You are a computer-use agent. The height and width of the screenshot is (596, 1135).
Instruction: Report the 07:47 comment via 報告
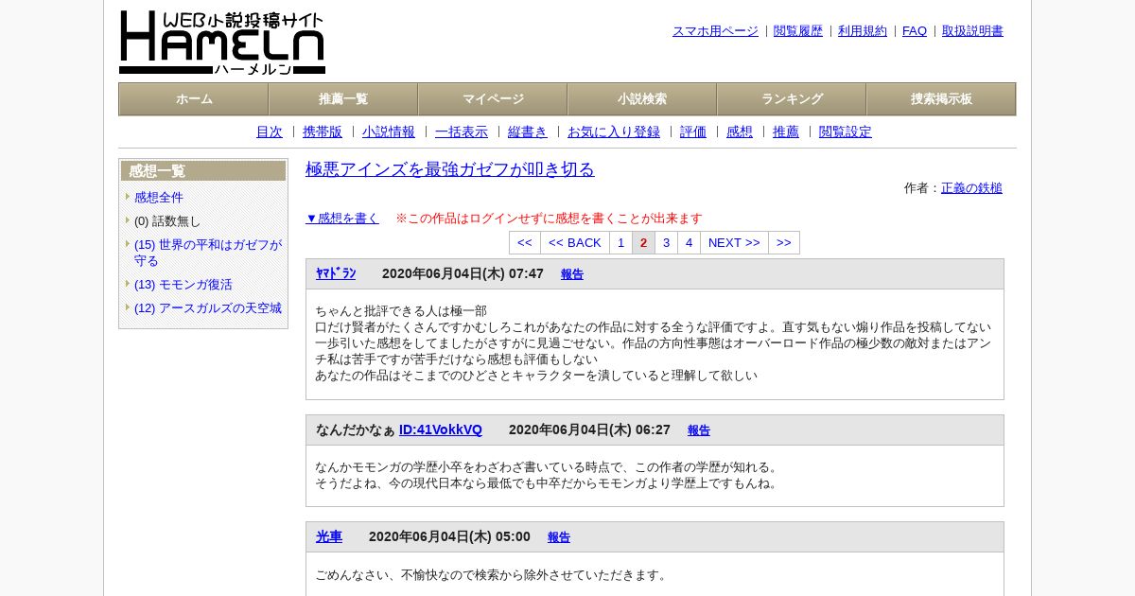point(572,275)
